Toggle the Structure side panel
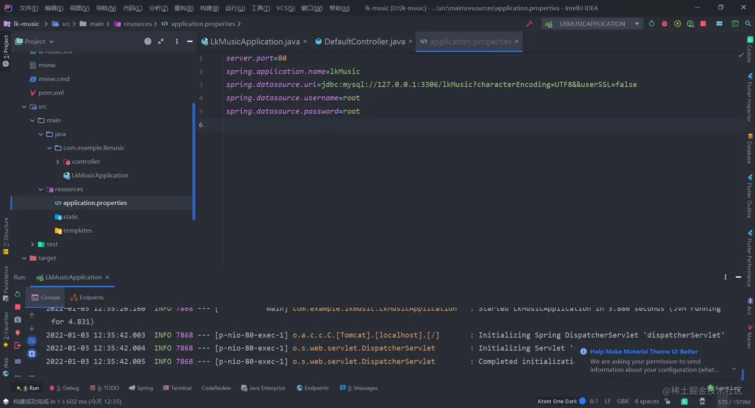 [5, 235]
